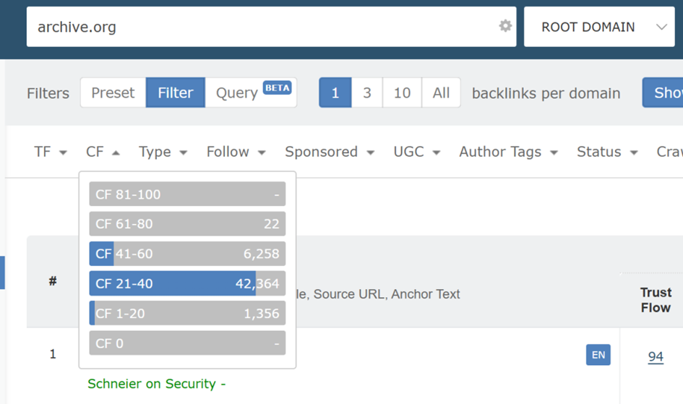The image size is (683, 404).
Task: Expand the Sponsored filter dropdown
Action: click(x=329, y=152)
